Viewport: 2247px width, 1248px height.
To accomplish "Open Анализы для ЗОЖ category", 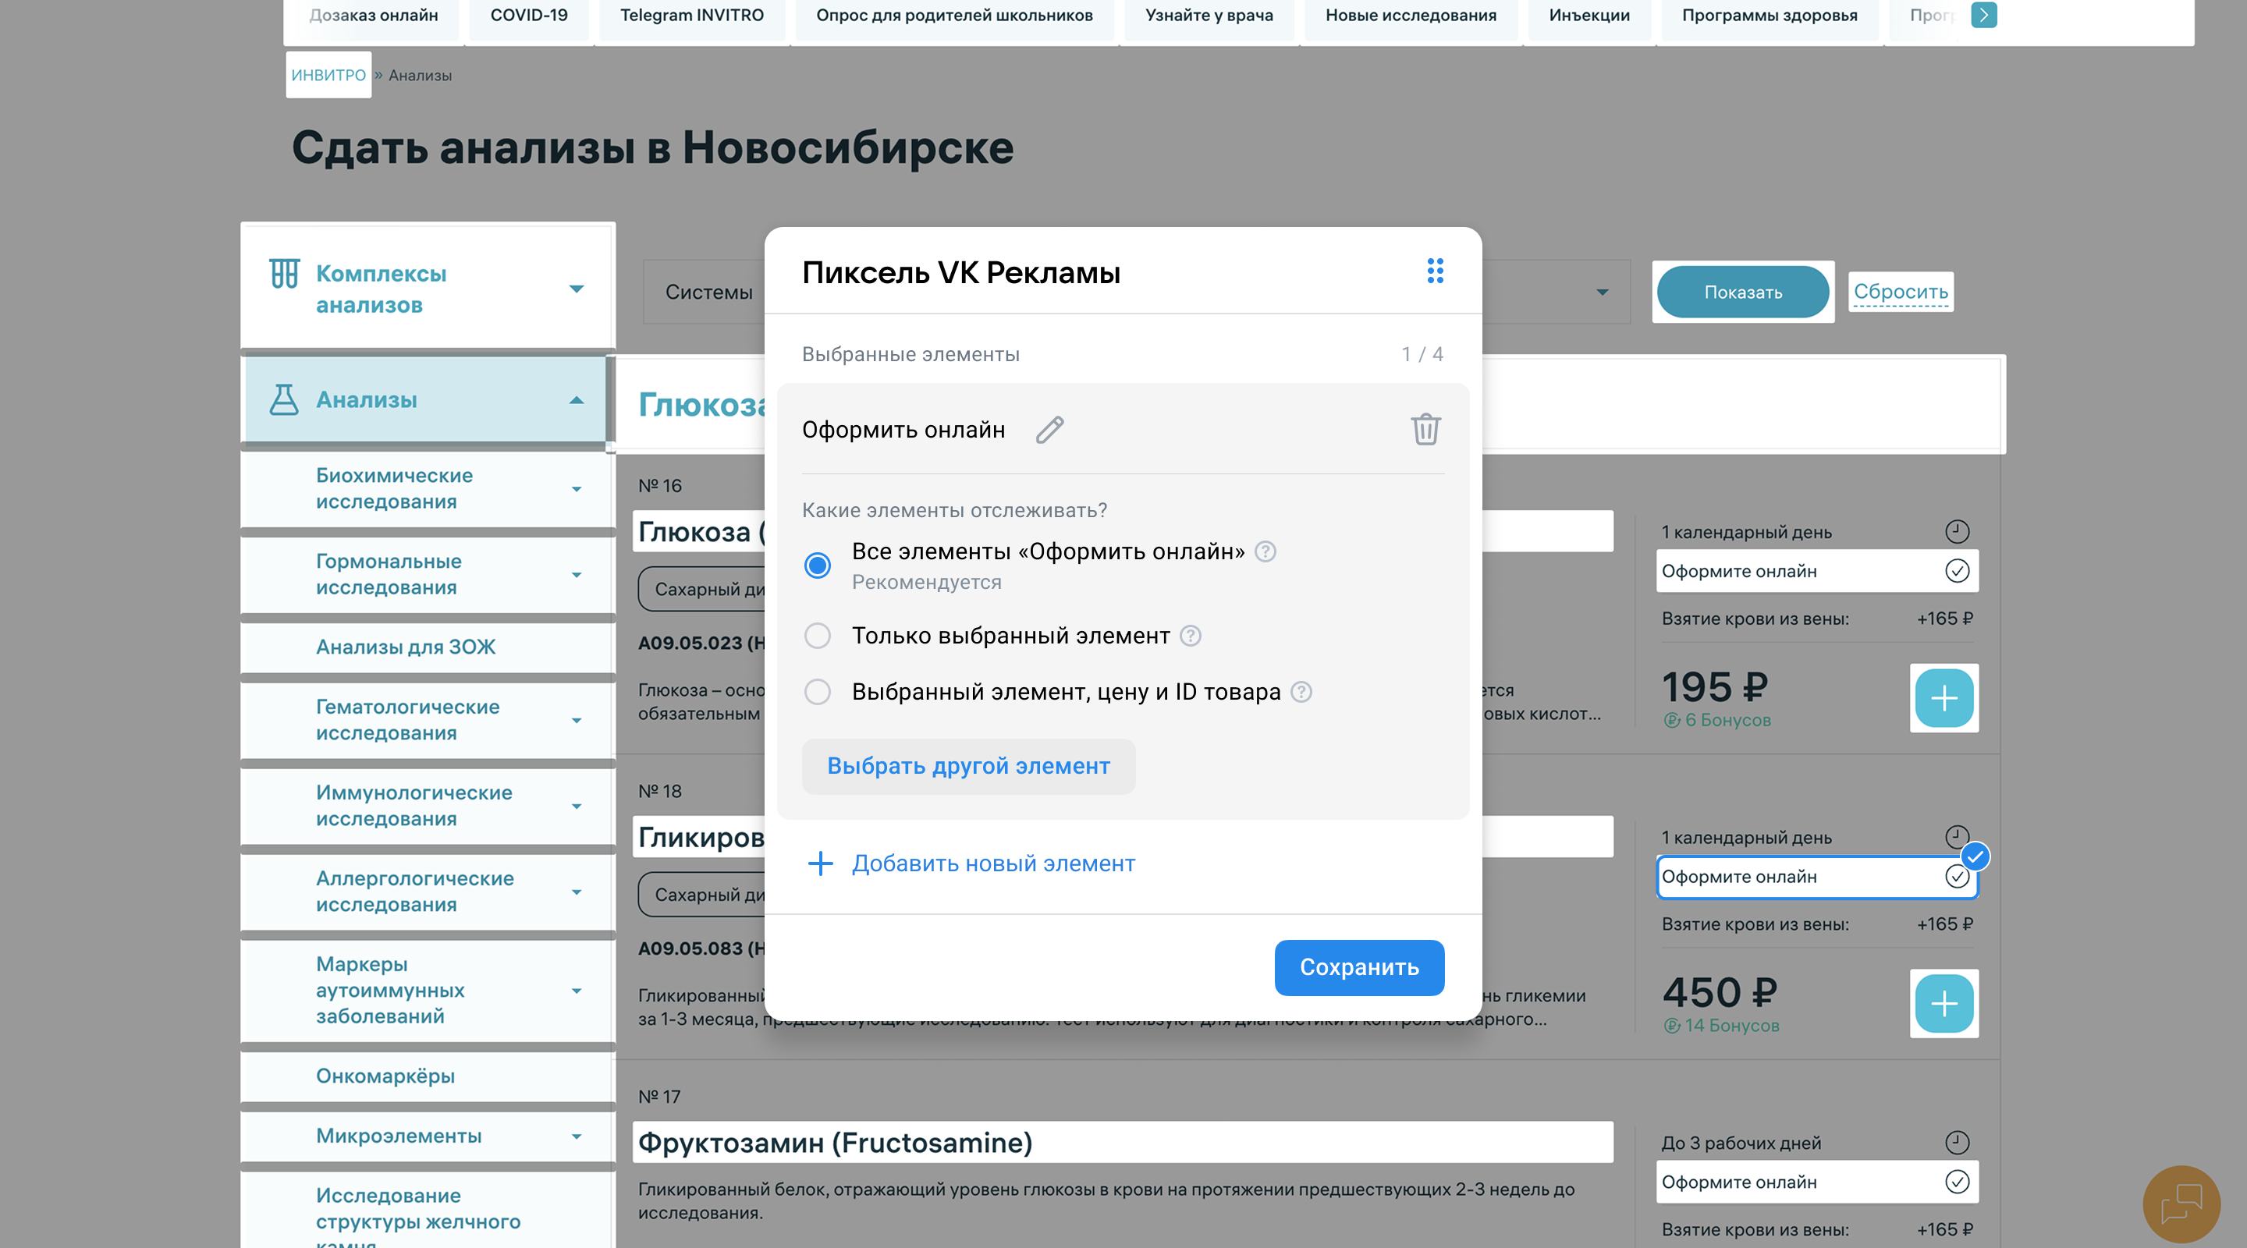I will (x=406, y=647).
